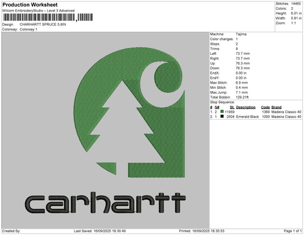This screenshot has width=304, height=235.
Task: Click the Code column header
Action: point(265,107)
